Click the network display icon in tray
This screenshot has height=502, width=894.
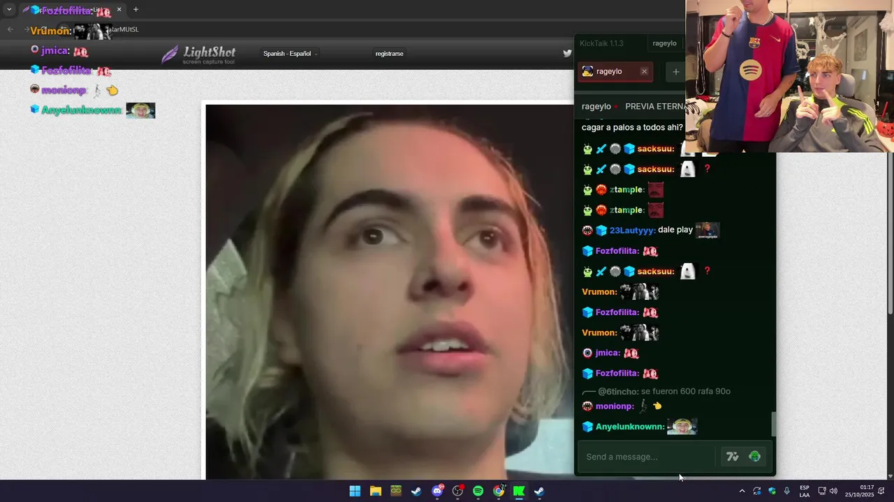(x=822, y=491)
